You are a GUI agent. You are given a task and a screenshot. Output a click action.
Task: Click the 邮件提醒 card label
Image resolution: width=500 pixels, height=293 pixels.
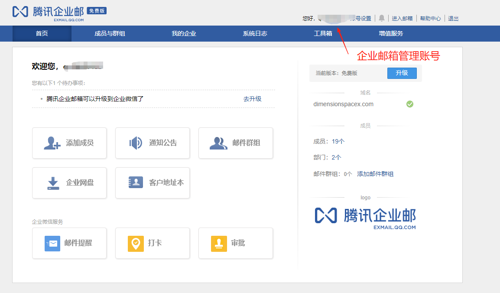[78, 243]
